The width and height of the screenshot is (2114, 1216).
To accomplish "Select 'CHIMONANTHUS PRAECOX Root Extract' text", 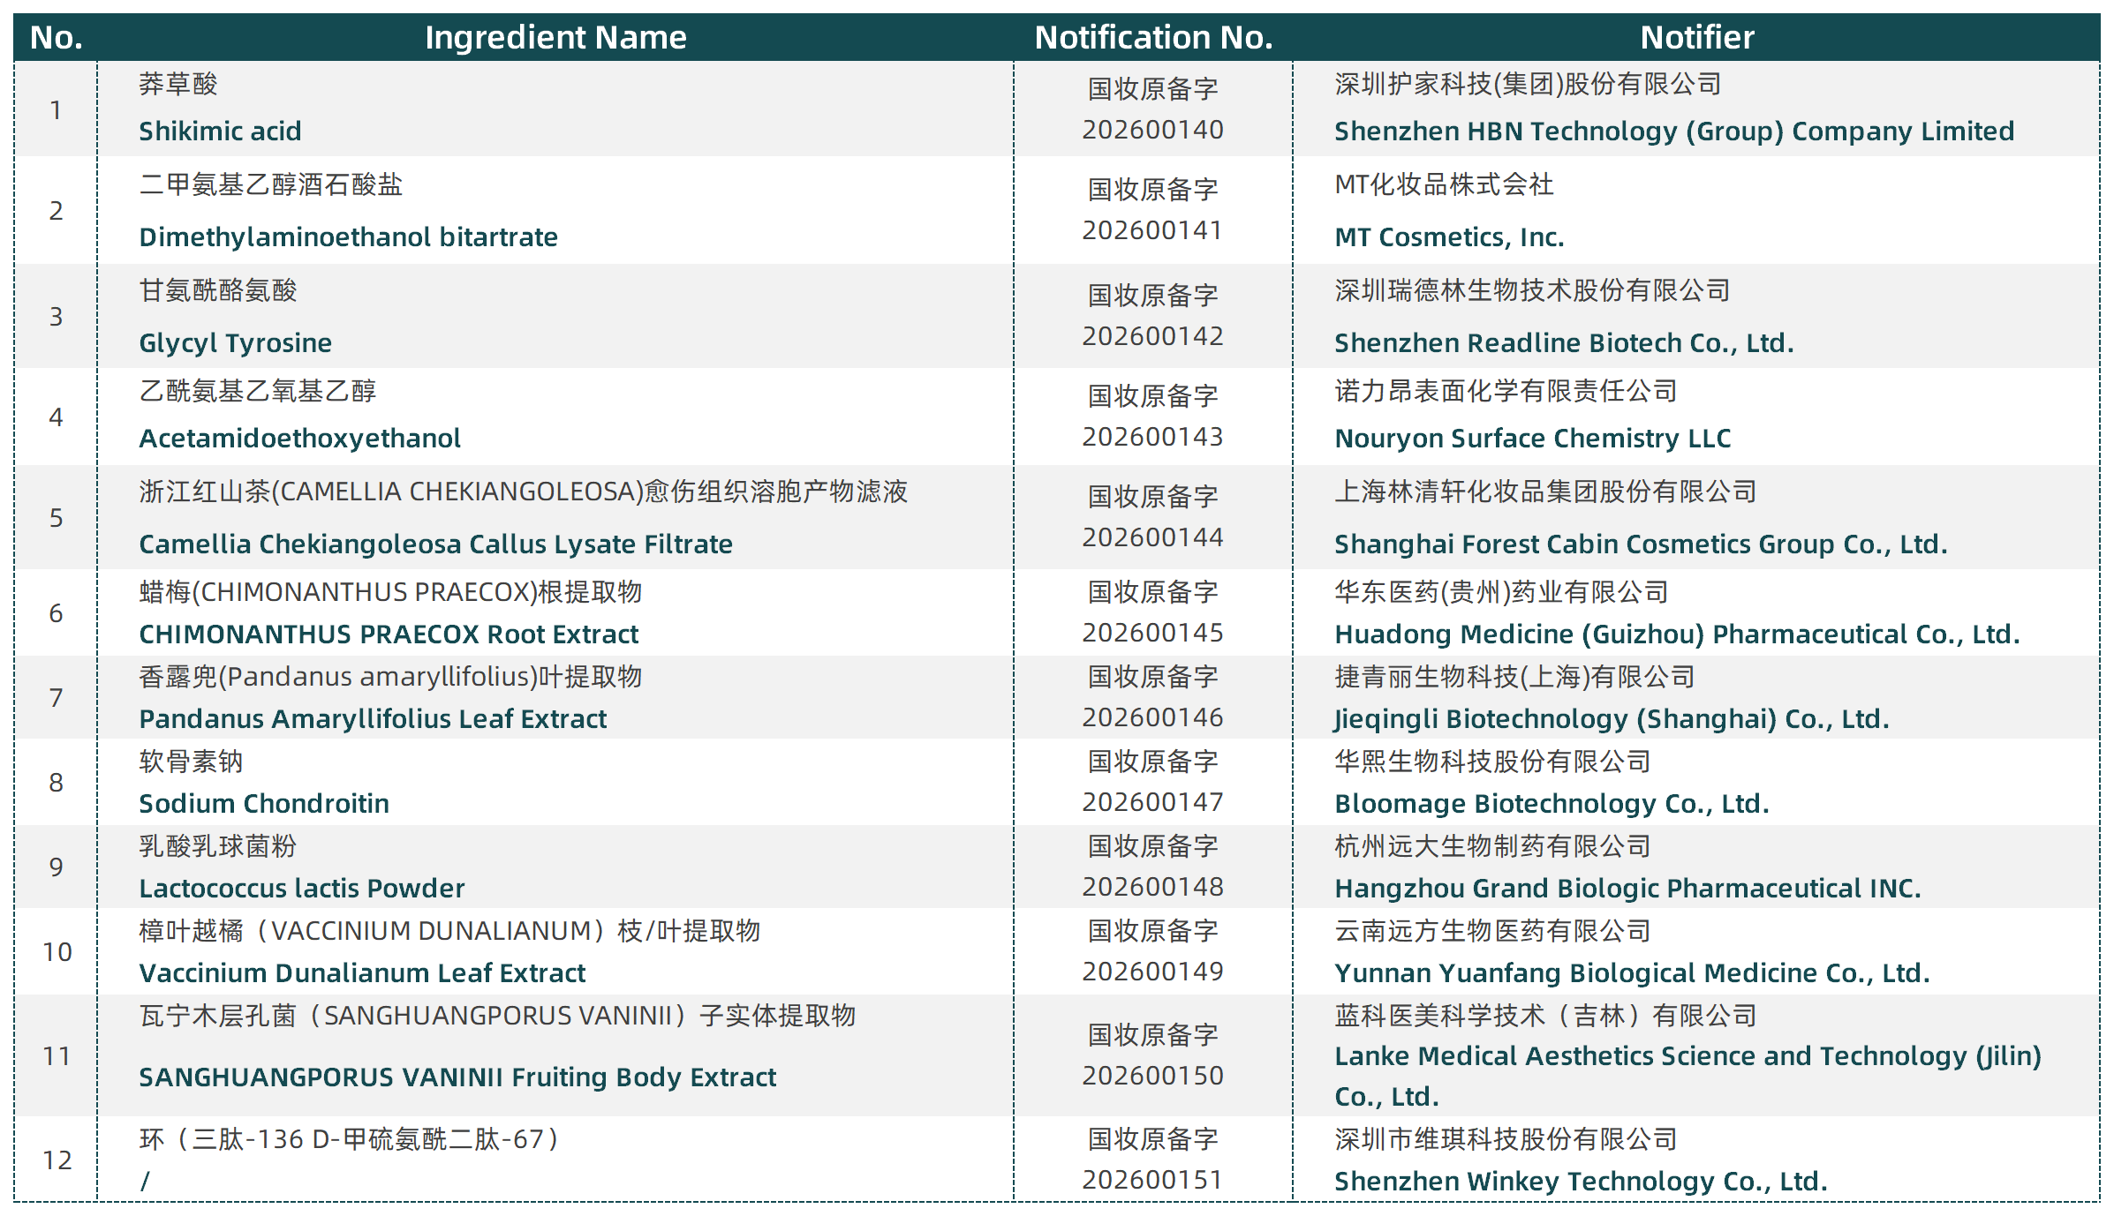I will pyautogui.click(x=389, y=634).
